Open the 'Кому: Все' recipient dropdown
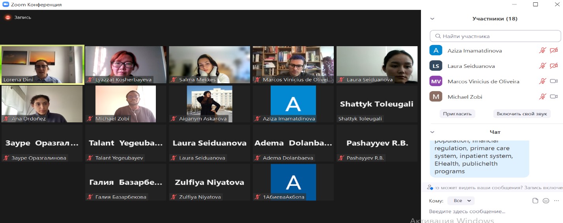Screen dimensions: 563x223 click(x=461, y=201)
